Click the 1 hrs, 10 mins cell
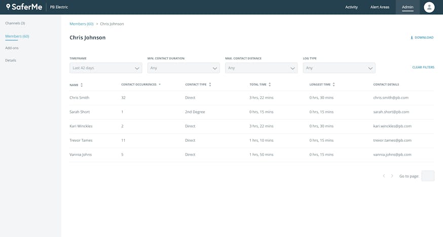 click(262, 140)
